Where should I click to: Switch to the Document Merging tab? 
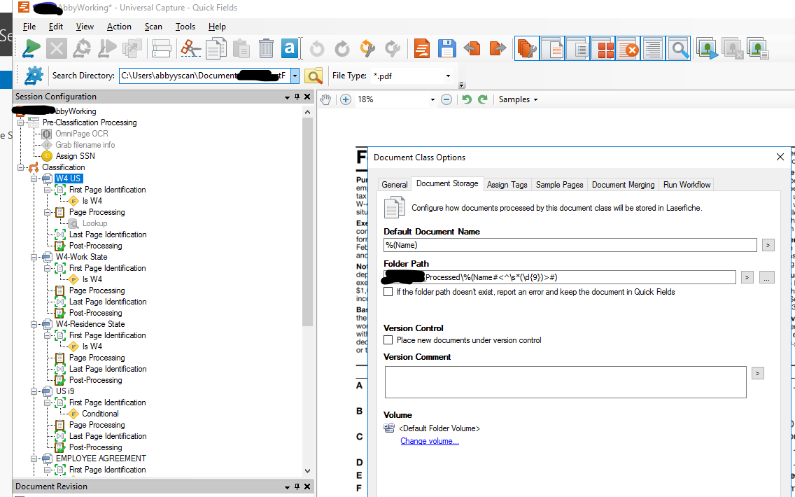tap(623, 185)
